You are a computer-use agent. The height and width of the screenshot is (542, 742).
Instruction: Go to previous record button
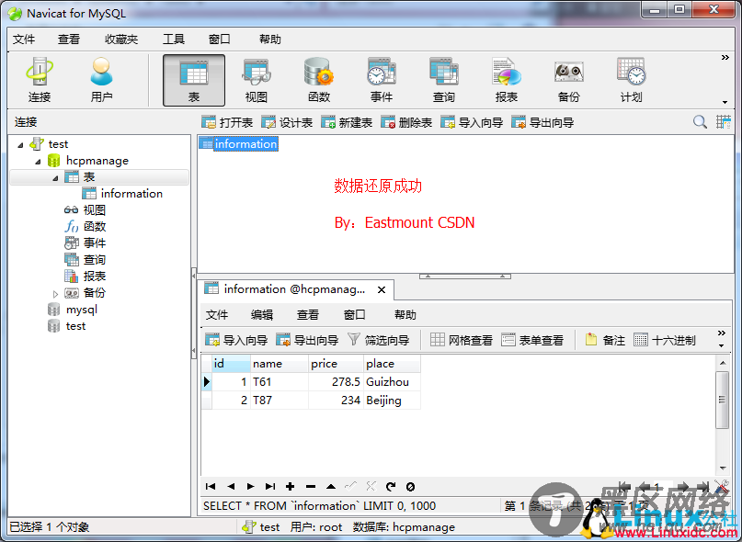coord(231,486)
